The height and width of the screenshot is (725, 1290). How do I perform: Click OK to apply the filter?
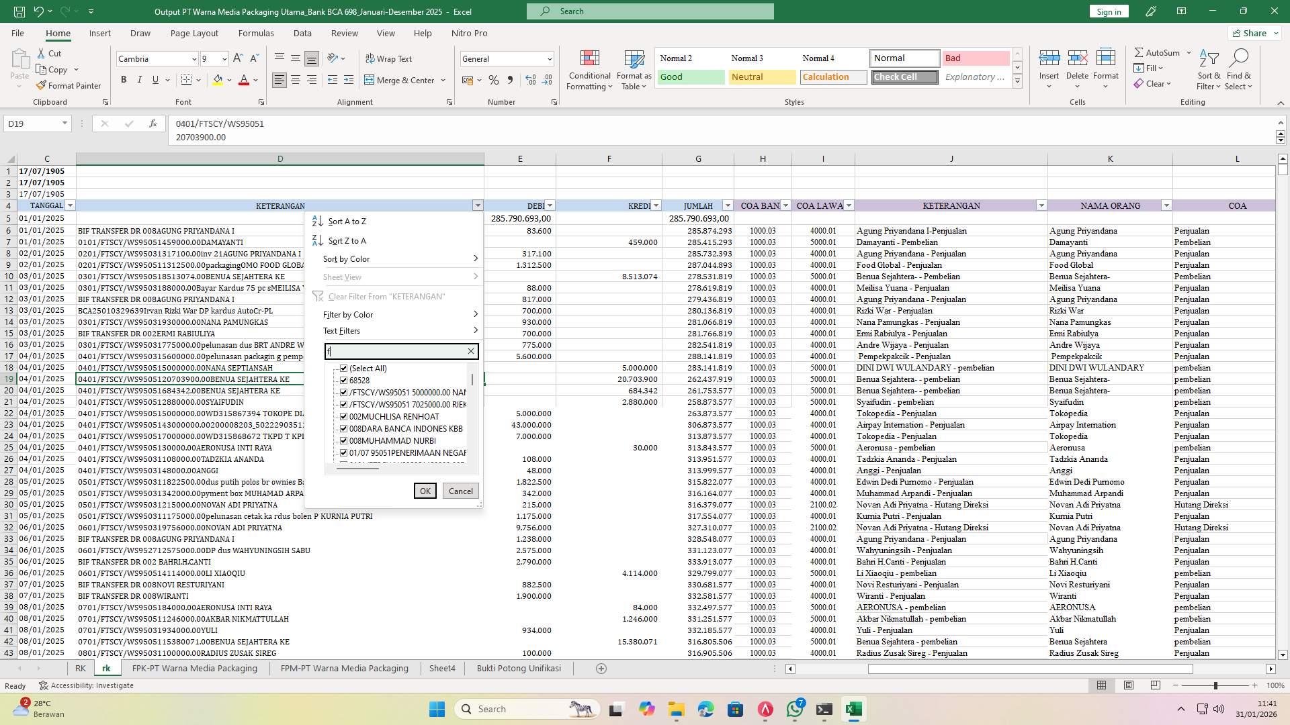click(x=425, y=491)
